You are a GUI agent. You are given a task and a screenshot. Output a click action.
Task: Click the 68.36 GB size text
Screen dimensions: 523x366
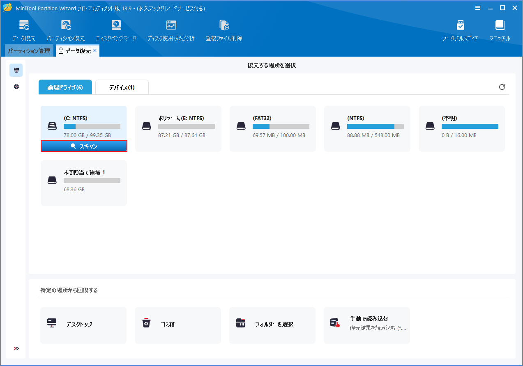(x=74, y=190)
